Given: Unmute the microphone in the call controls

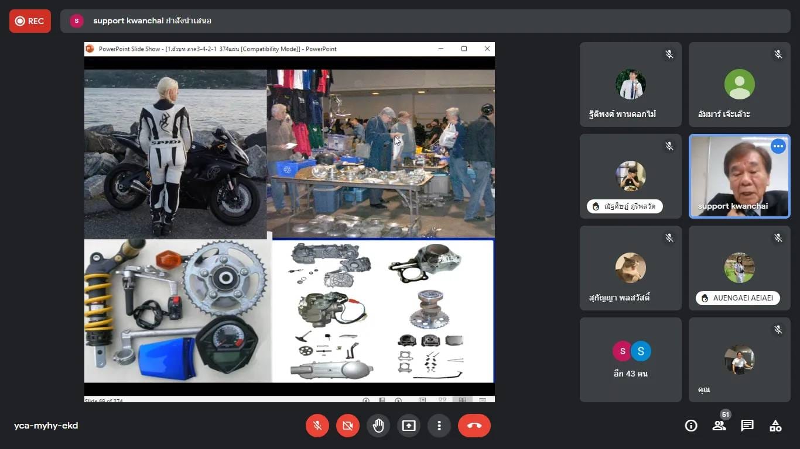Looking at the screenshot, I should [317, 426].
